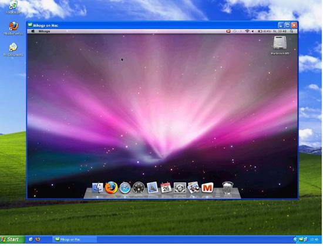Open iCal calendar showing 26
This screenshot has height=246, width=323.
(x=166, y=188)
